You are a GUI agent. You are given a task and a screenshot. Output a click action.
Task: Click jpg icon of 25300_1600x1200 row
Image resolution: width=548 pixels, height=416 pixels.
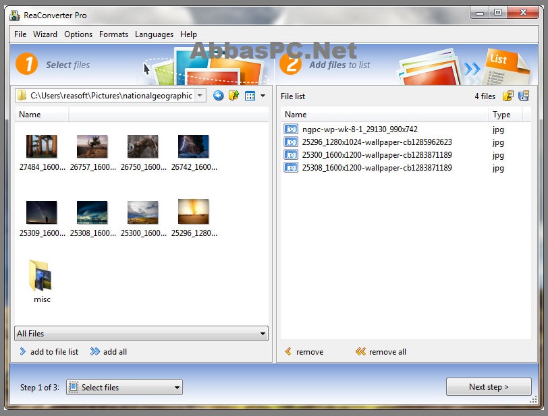tap(291, 154)
